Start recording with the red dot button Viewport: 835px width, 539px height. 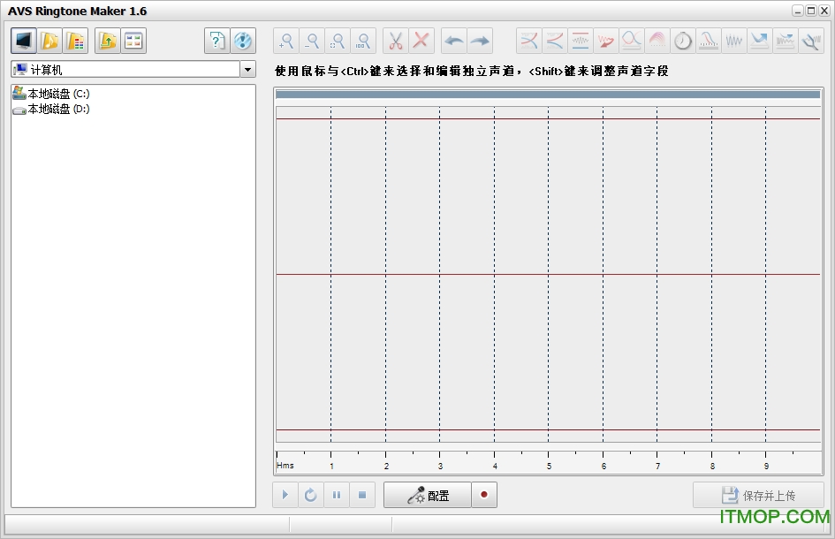click(484, 495)
